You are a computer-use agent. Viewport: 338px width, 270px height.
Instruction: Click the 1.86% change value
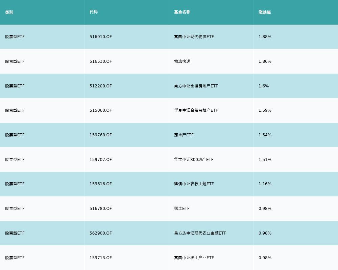[265, 61]
